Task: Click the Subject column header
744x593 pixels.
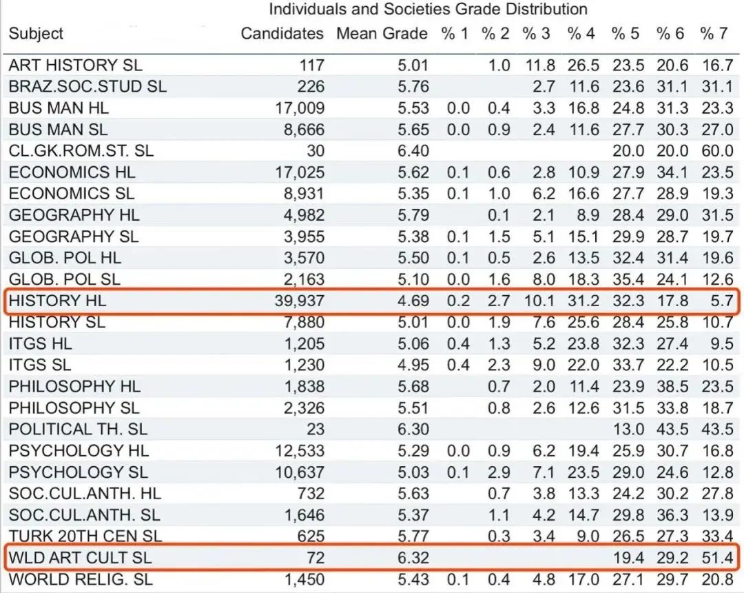Action: click(x=36, y=33)
